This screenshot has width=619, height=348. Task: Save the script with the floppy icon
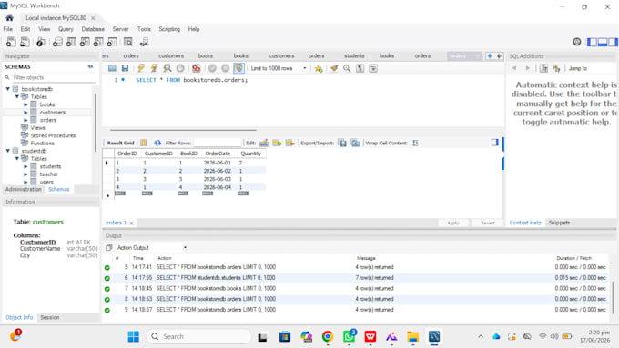coord(125,68)
